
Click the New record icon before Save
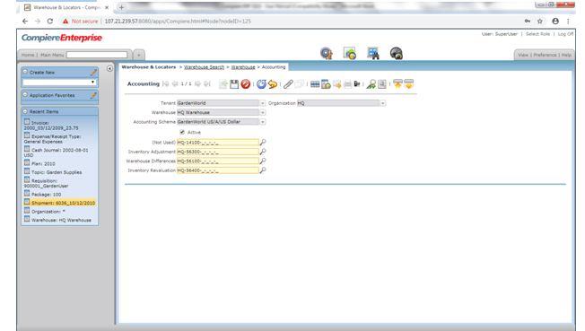(x=223, y=84)
